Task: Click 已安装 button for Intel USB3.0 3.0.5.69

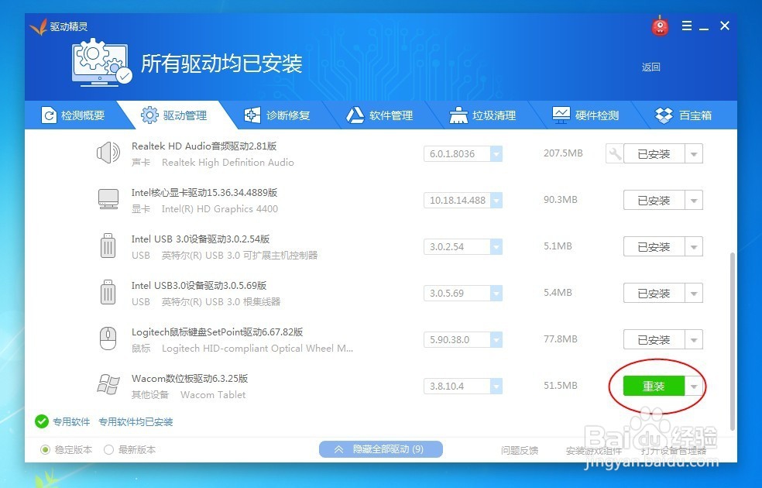Action: (x=654, y=293)
